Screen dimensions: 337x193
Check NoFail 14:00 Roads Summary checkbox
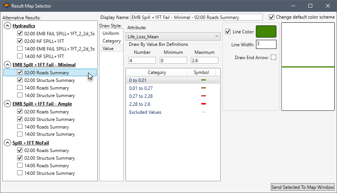(x=19, y=165)
